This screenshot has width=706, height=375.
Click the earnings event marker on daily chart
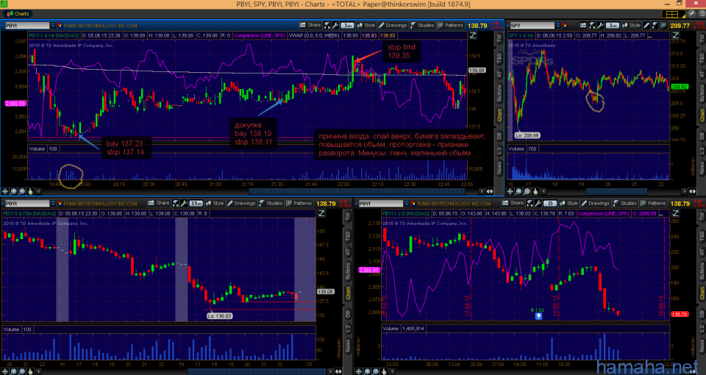[x=538, y=316]
